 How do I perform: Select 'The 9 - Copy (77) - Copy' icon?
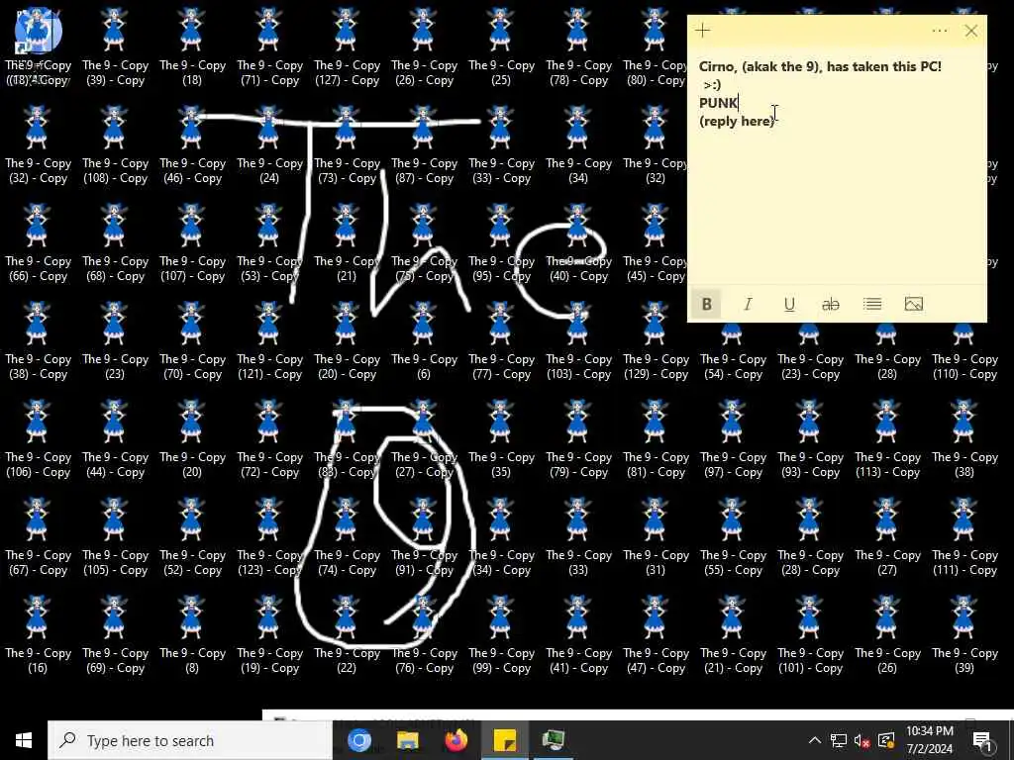point(501,340)
